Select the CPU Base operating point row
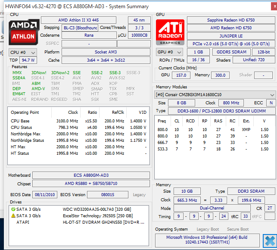The width and height of the screenshot is (277, 250). tap(78, 121)
